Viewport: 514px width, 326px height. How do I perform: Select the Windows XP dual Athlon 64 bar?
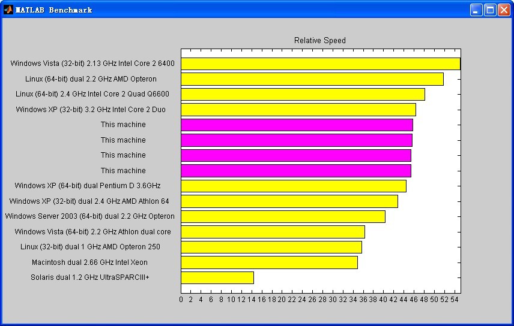289,201
